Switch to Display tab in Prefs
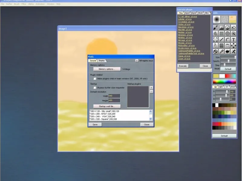 click(x=102, y=61)
